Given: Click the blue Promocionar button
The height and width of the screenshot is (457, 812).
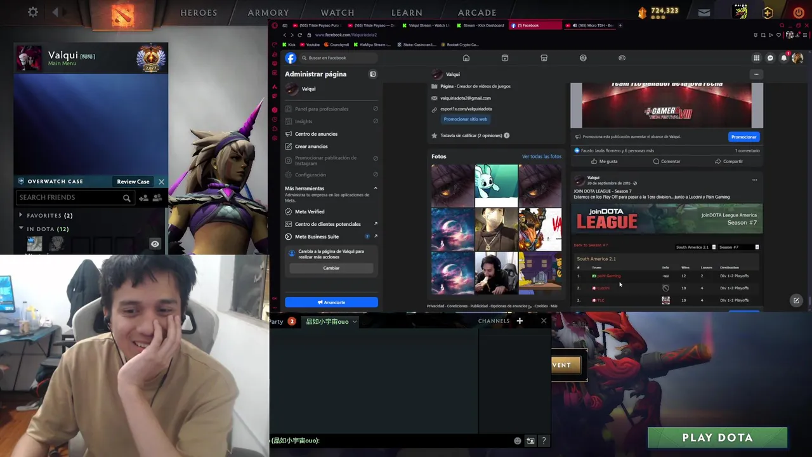Looking at the screenshot, I should [743, 137].
